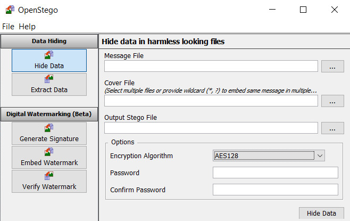Expand the Encryption Algorithm AES128 dropdown
This screenshot has width=350, height=221.
(269, 155)
